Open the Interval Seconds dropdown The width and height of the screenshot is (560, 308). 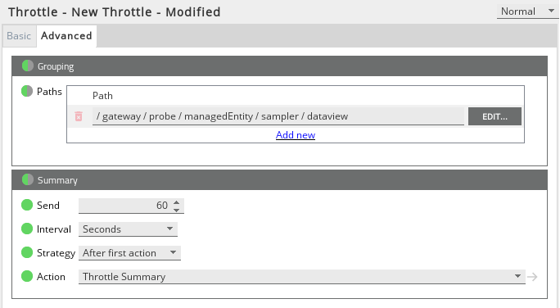tap(128, 229)
